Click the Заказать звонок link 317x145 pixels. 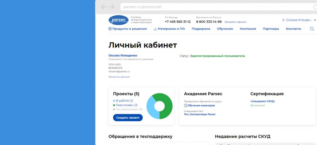(x=235, y=22)
